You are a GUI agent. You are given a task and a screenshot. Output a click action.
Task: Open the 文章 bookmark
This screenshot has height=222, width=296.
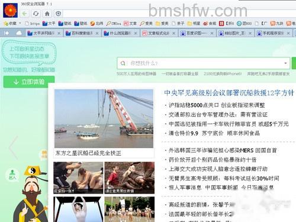[x=130, y=24]
